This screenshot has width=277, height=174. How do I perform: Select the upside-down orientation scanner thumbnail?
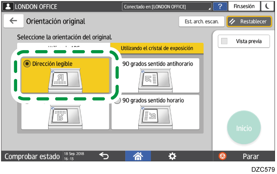coord(65,117)
